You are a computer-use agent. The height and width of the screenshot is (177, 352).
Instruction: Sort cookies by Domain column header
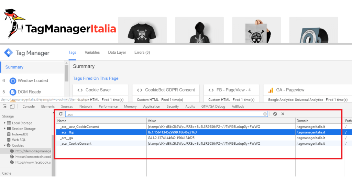pos(320,121)
